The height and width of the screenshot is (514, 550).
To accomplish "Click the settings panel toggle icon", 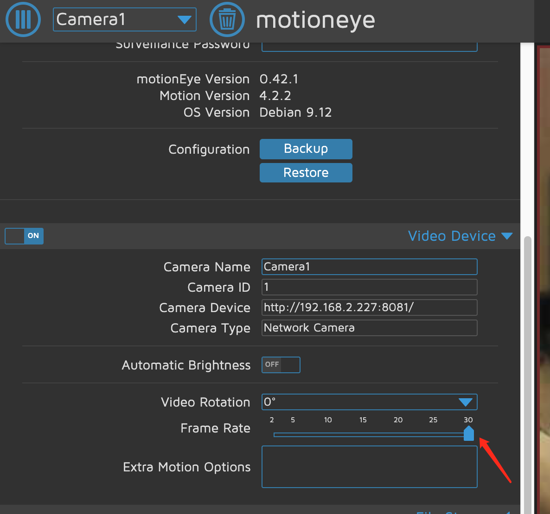I will tap(23, 19).
